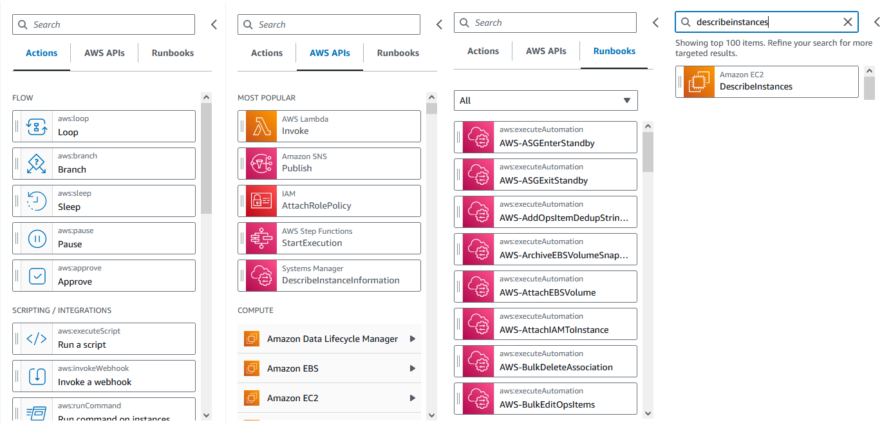Clear the describeinstances search with the X
This screenshot has width=882, height=425.
pyautogui.click(x=848, y=22)
